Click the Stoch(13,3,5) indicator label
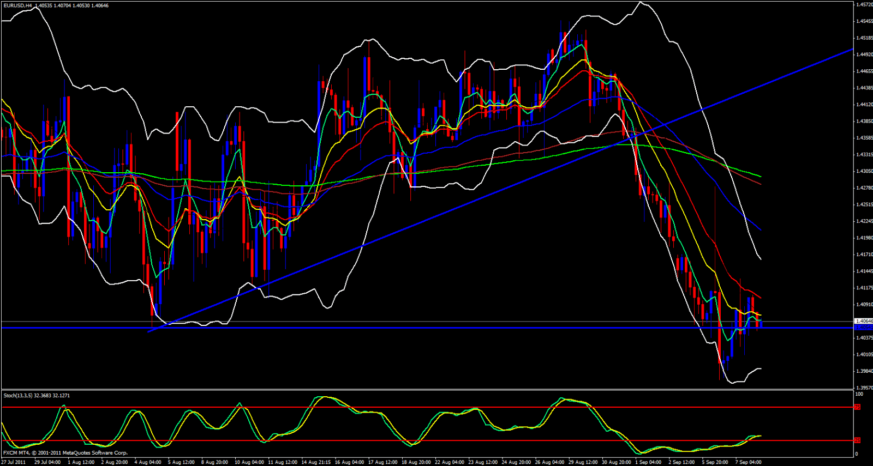Image resolution: width=873 pixels, height=466 pixels. tap(18, 395)
